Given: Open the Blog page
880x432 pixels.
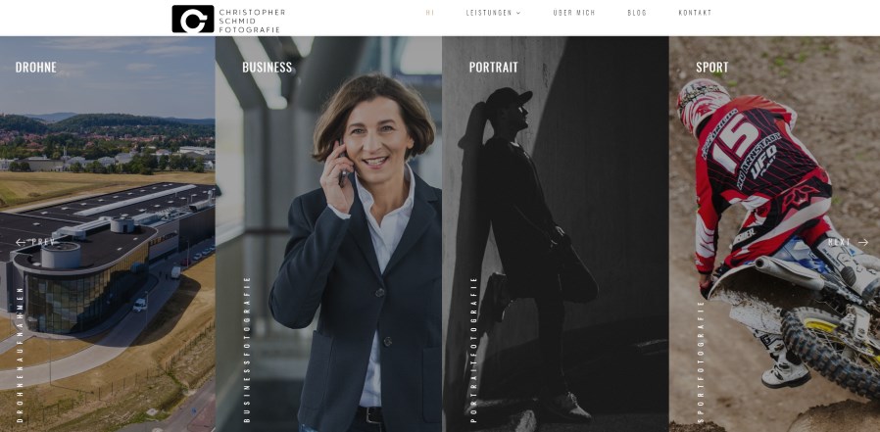Looking at the screenshot, I should tap(637, 13).
